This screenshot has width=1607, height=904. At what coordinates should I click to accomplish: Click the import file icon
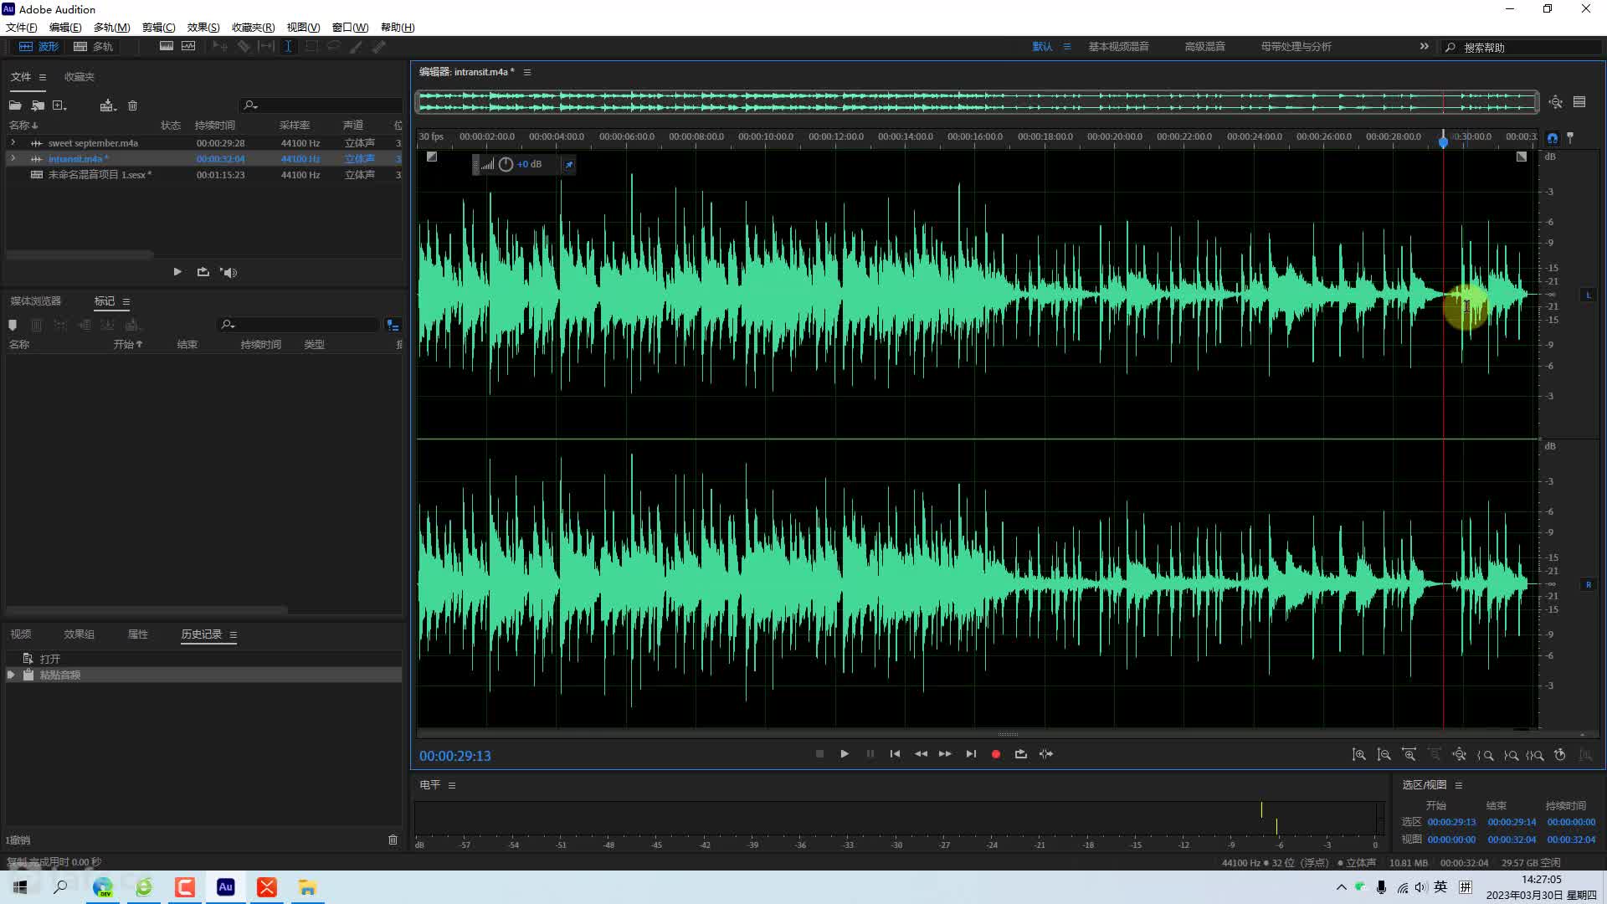pyautogui.click(x=38, y=105)
